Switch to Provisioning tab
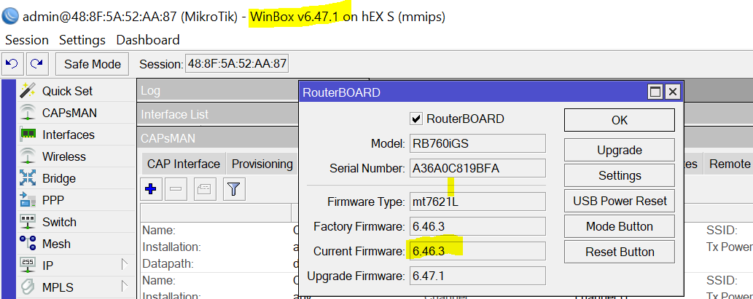Screen dimensions: 753x299 262,164
